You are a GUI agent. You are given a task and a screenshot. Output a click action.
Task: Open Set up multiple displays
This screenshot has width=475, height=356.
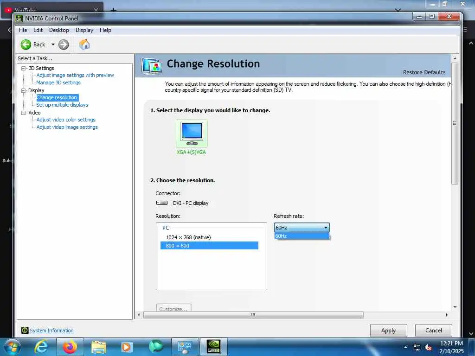(62, 105)
